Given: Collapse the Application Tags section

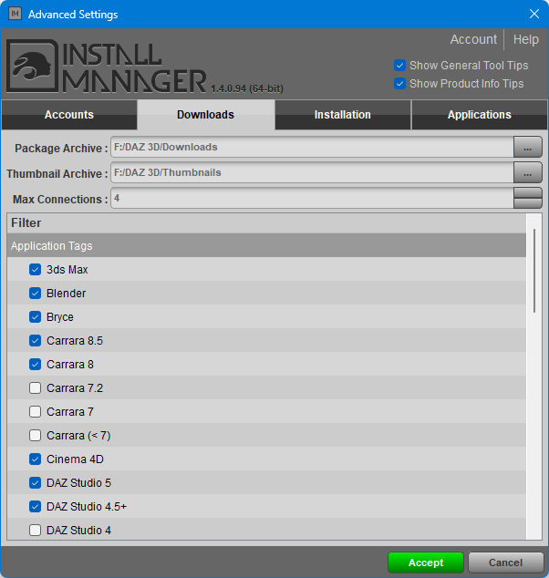Looking at the screenshot, I should click(x=51, y=246).
